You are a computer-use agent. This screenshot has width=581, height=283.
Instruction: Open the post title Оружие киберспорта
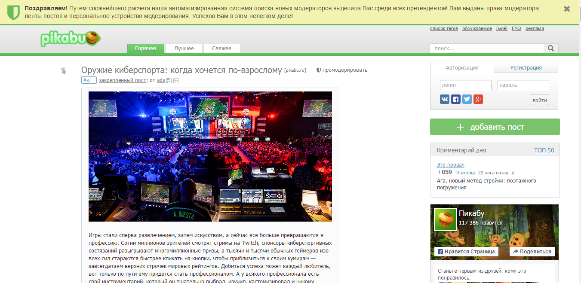[x=181, y=70]
